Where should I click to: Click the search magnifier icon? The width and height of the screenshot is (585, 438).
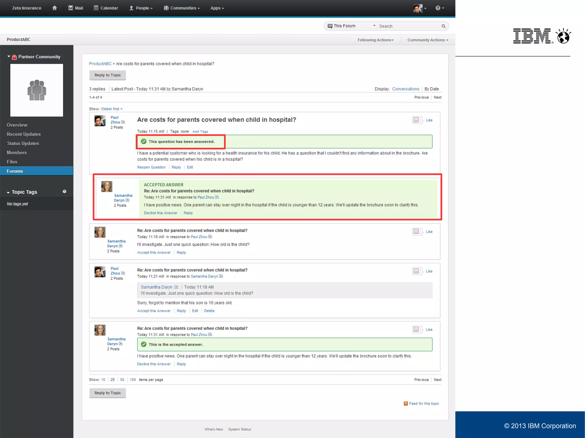[443, 26]
